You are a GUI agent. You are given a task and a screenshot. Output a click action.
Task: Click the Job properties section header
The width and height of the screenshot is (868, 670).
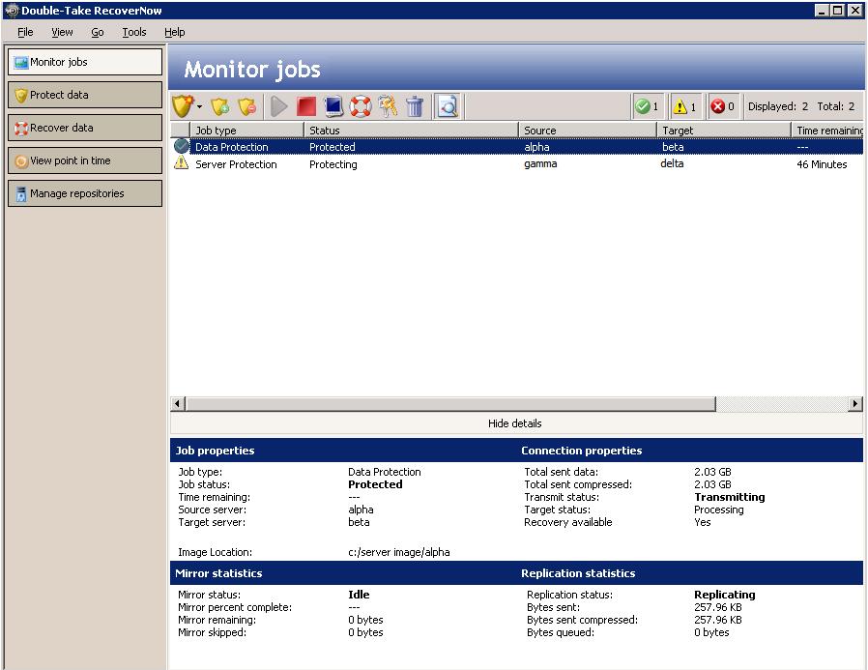coord(215,451)
